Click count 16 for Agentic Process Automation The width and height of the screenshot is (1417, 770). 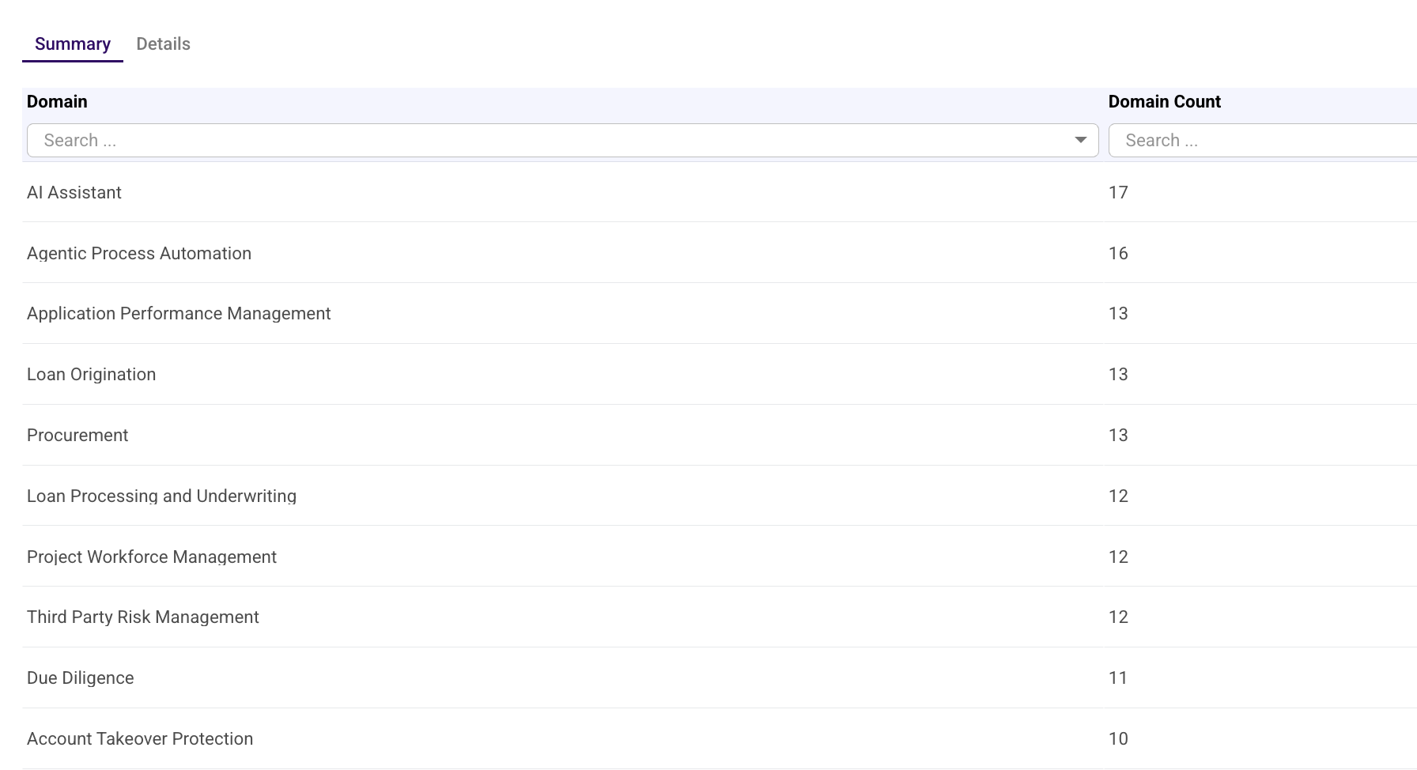(x=1118, y=254)
